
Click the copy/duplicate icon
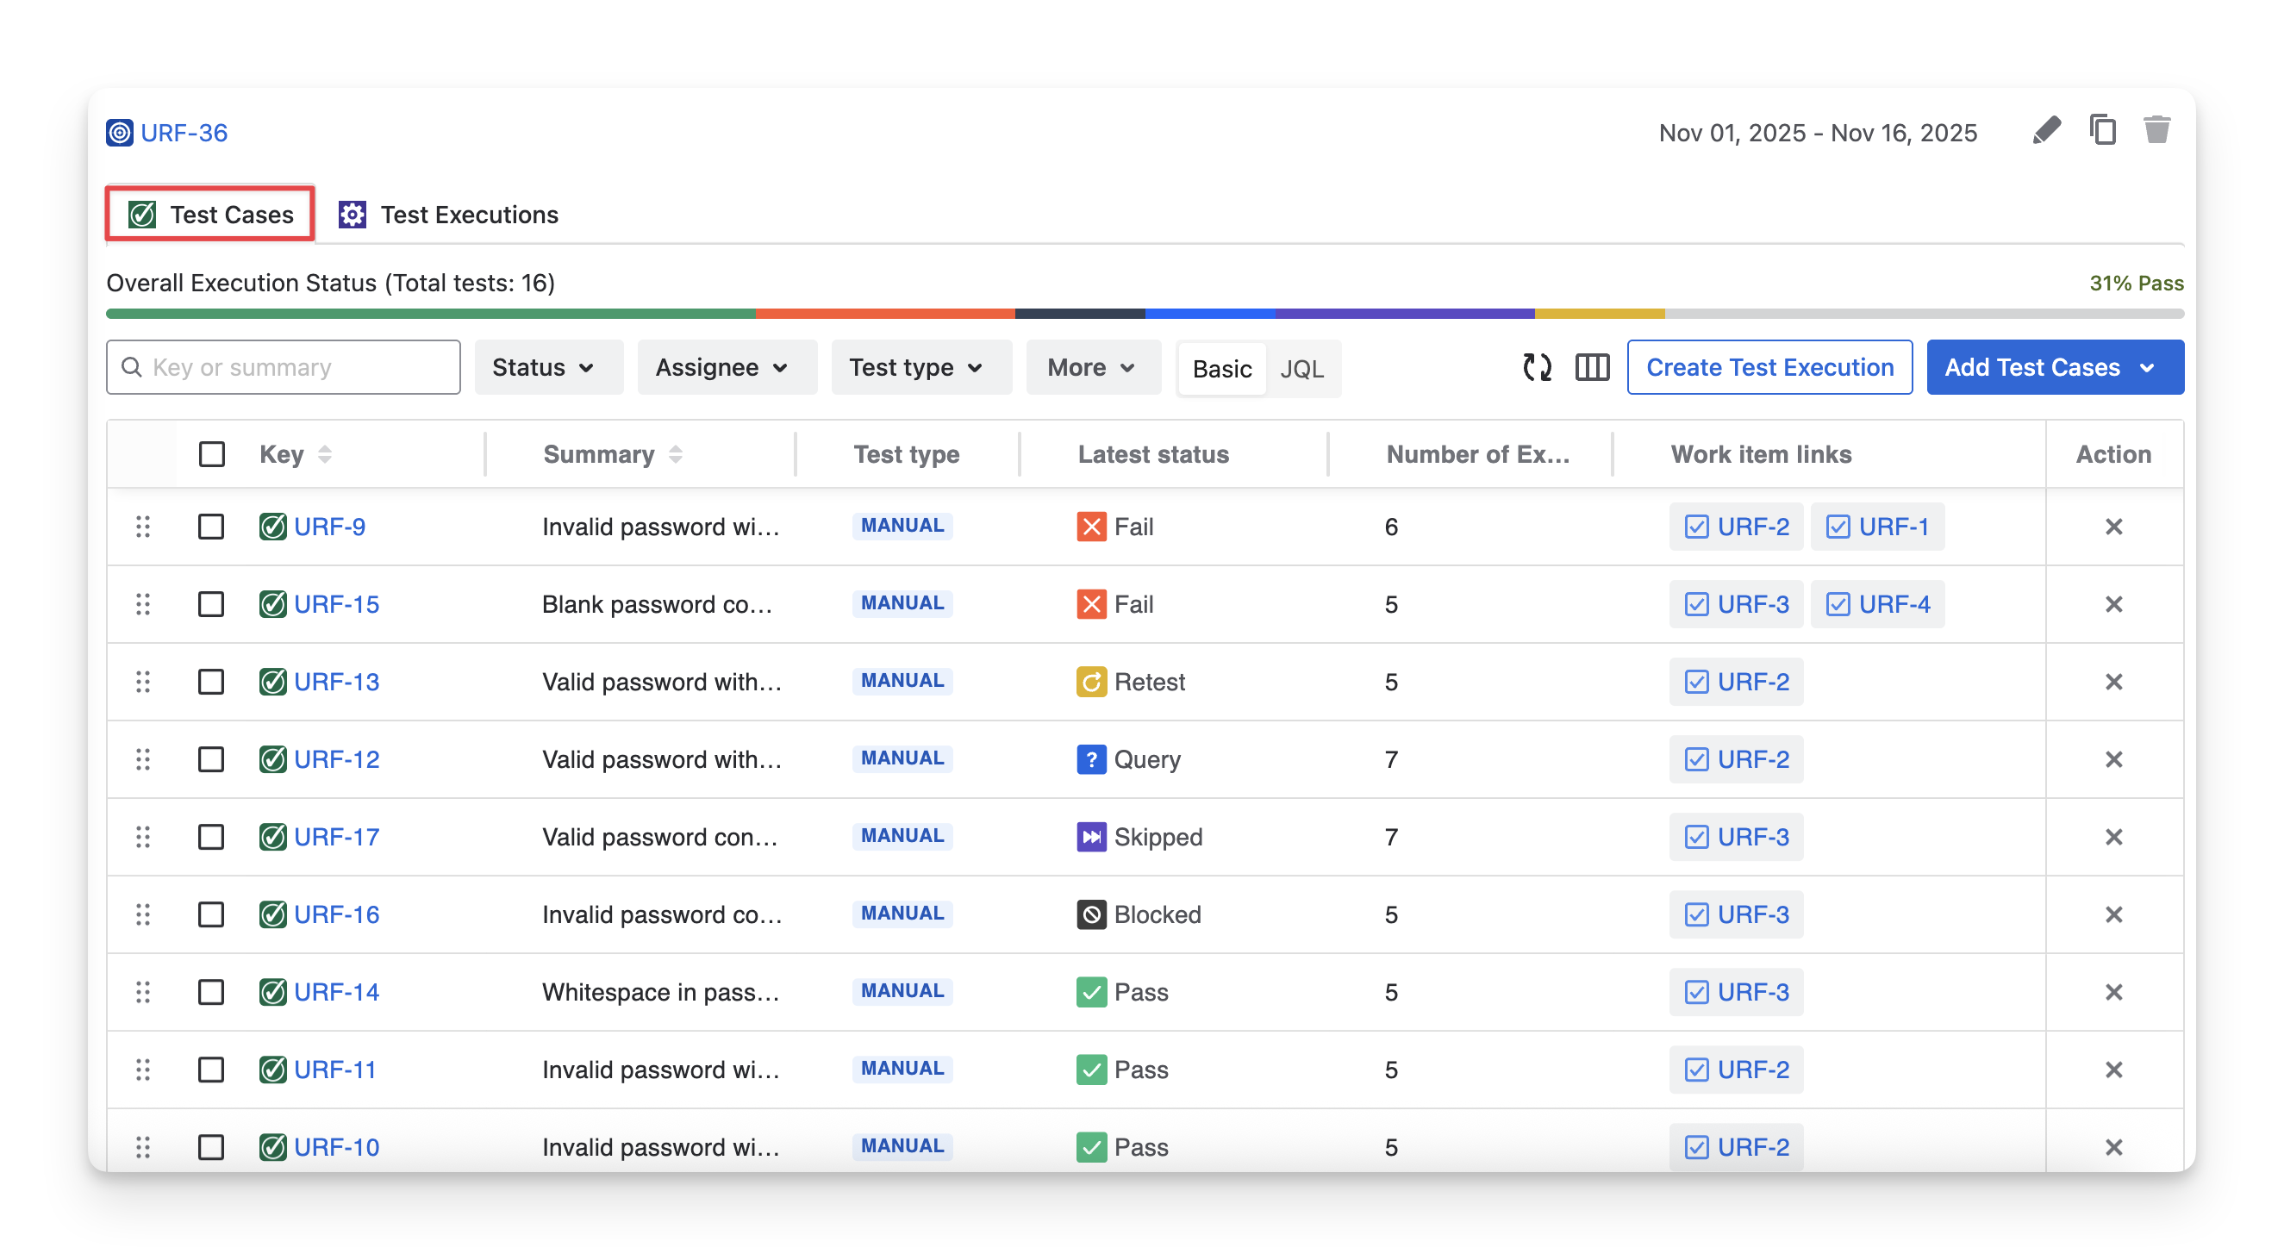tap(2102, 130)
